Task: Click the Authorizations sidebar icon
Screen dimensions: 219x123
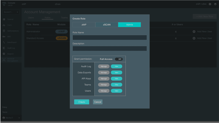Action: pos(4,31)
